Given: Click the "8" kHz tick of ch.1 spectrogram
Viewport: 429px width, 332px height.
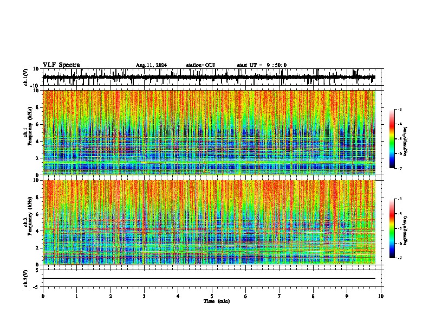Looking at the screenshot, I should [x=37, y=107].
